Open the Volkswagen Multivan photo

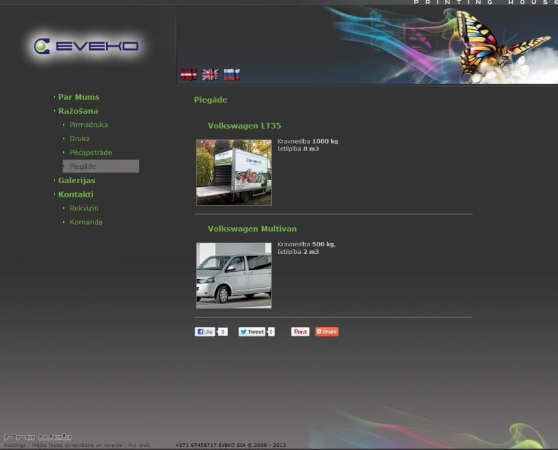(234, 275)
